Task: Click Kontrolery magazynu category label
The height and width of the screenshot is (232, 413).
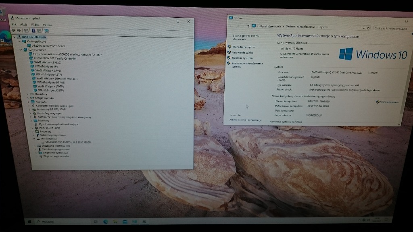Action: coord(50,113)
